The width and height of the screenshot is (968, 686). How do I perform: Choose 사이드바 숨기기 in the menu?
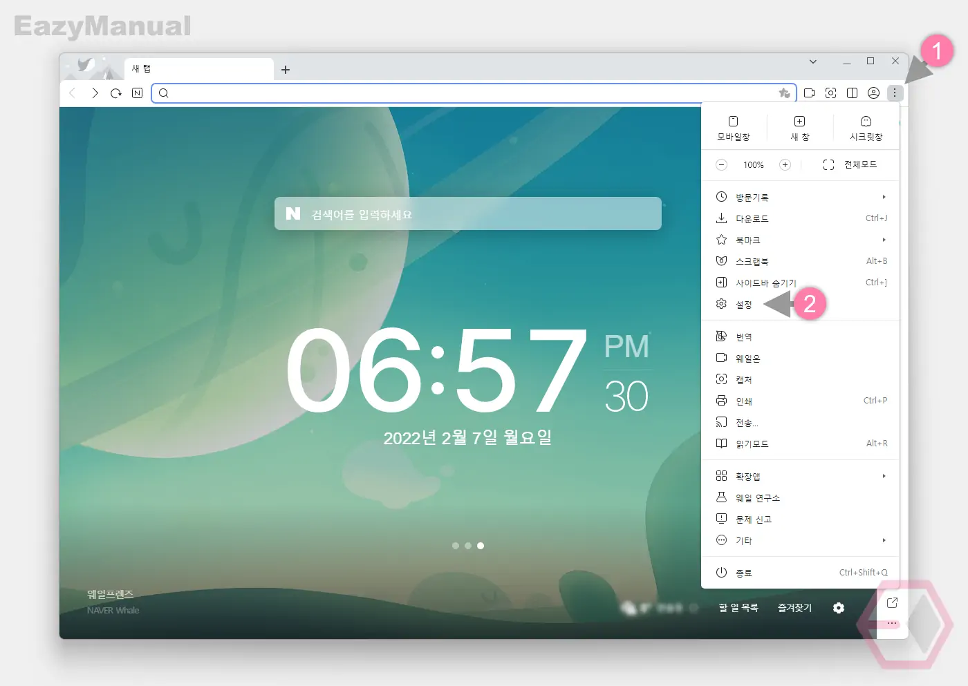pyautogui.click(x=801, y=283)
